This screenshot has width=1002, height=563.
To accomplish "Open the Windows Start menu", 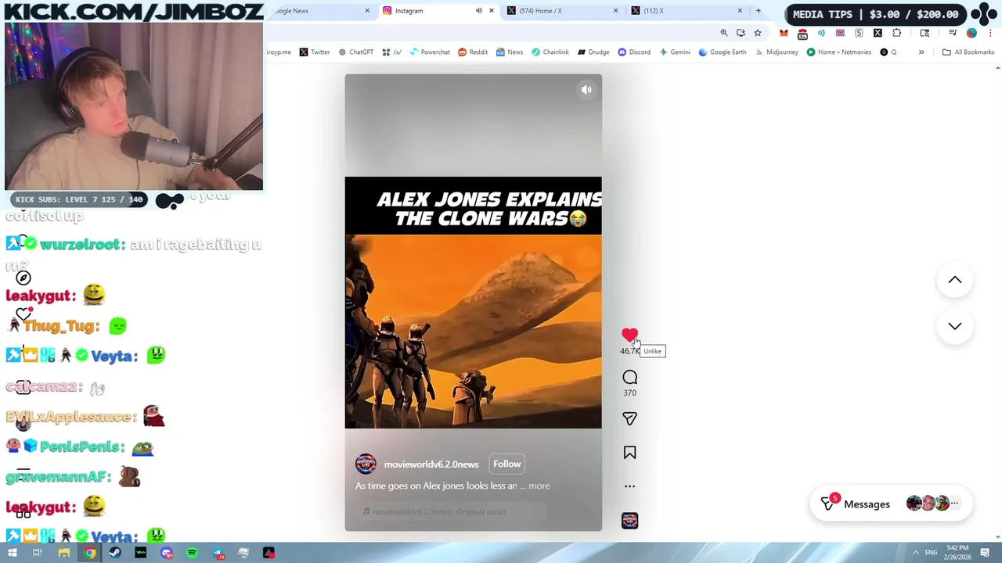I will click(13, 553).
